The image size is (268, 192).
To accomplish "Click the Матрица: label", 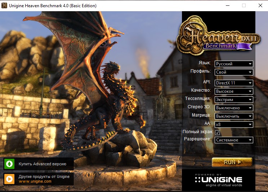I will [x=201, y=115].
